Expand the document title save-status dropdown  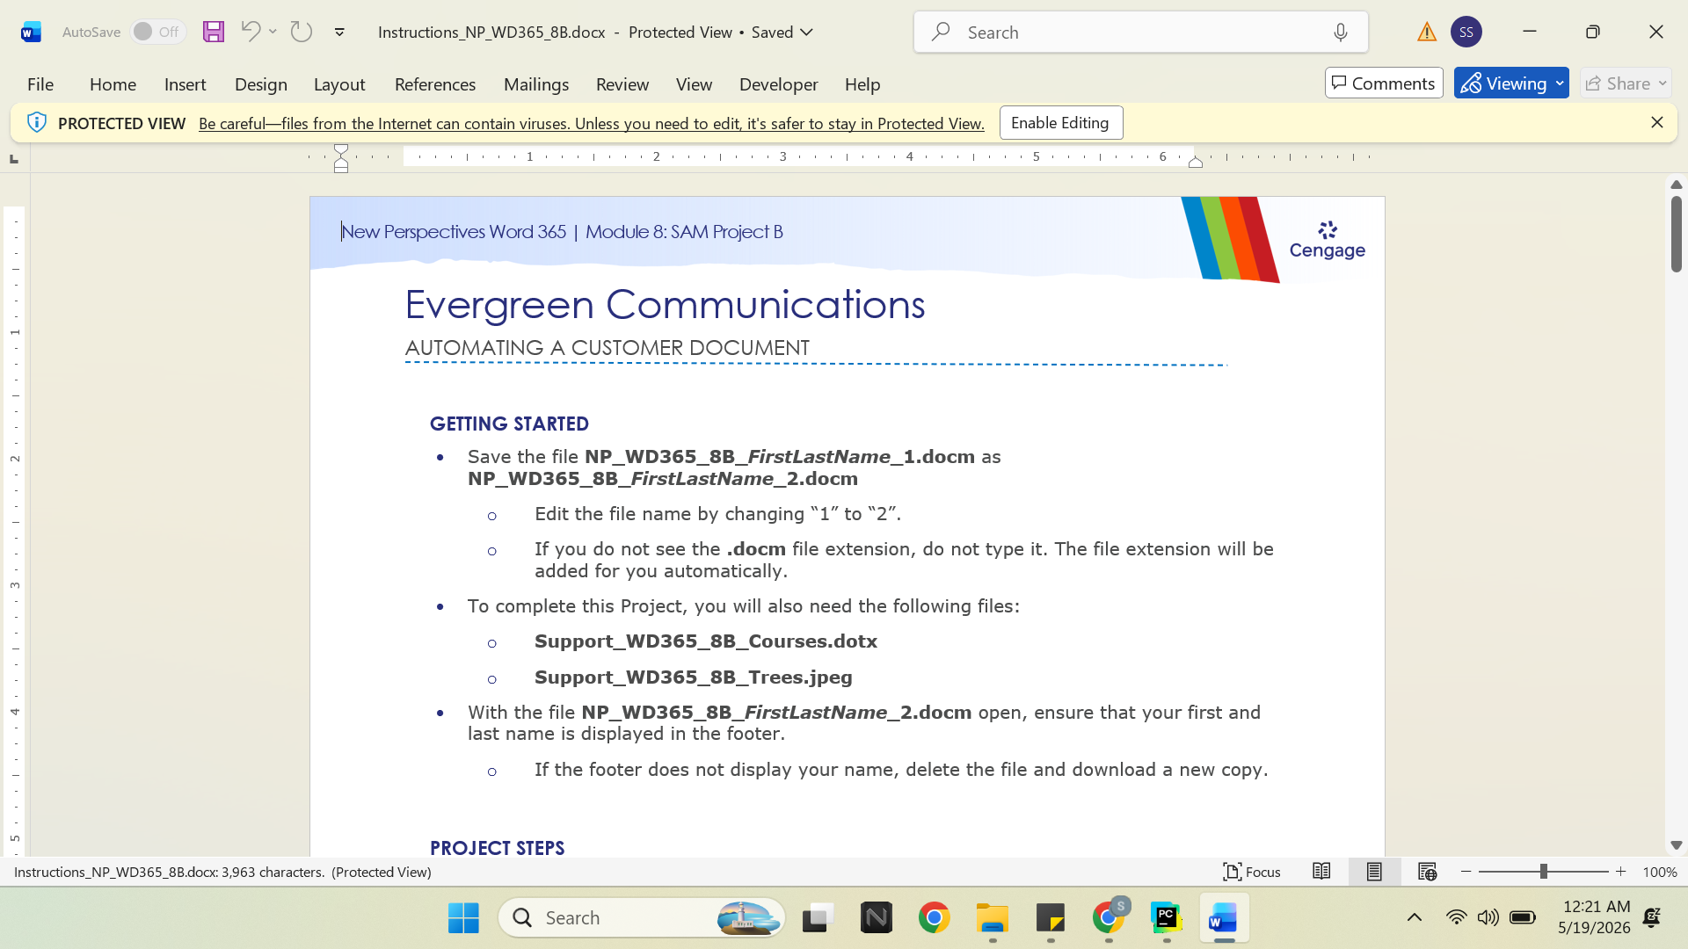pyautogui.click(x=807, y=33)
